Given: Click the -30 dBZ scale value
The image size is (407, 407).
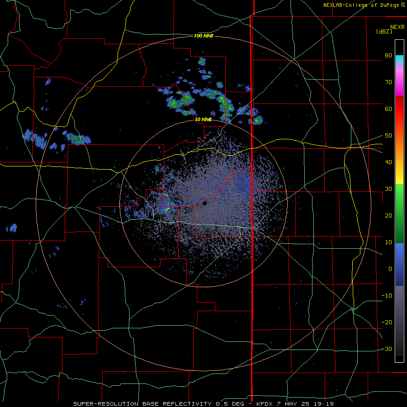Looking at the screenshot, I should point(387,349).
